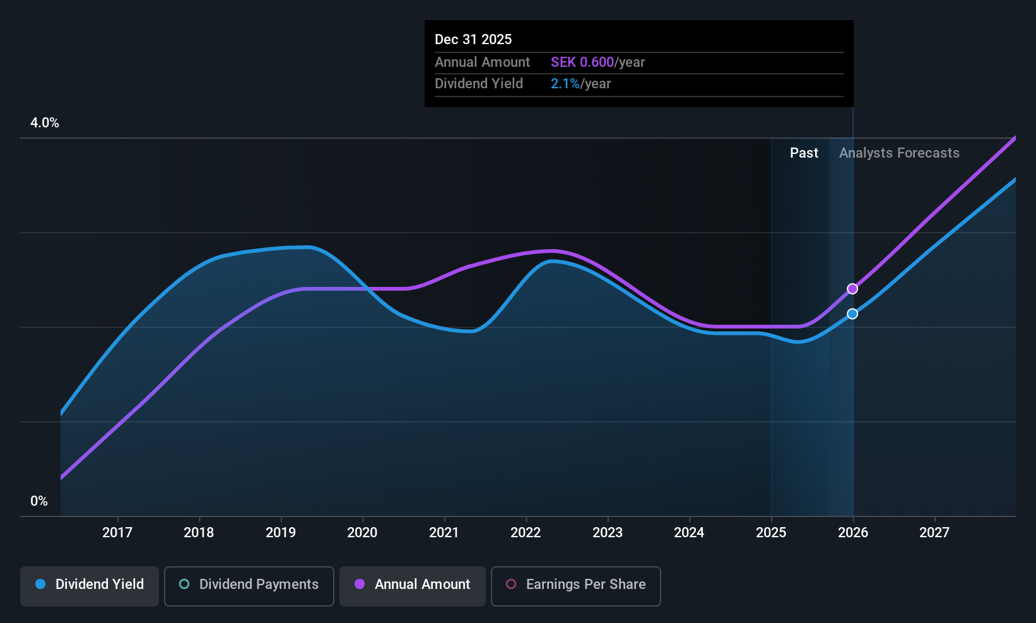Select the 2017 x-axis label
The height and width of the screenshot is (623, 1036).
tap(117, 533)
